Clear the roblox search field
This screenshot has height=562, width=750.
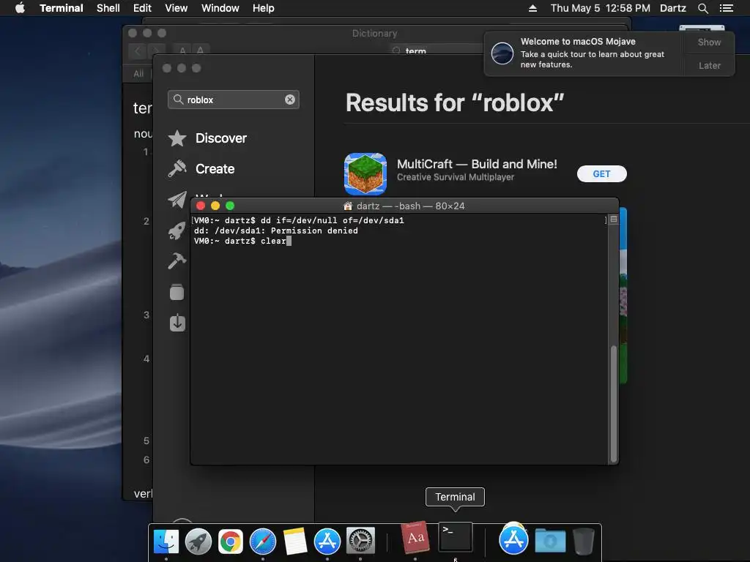click(x=290, y=100)
